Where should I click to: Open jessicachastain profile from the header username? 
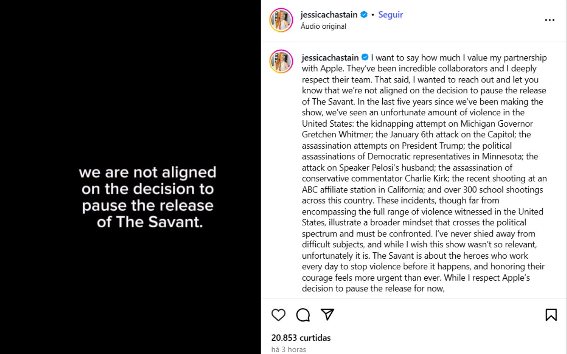point(329,15)
